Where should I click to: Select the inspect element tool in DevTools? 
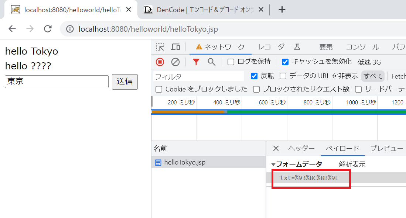(160, 47)
